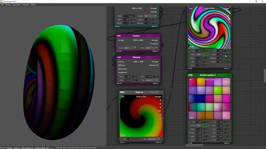Open the Tutorials menu
The width and height of the screenshot is (266, 149).
point(25,5)
